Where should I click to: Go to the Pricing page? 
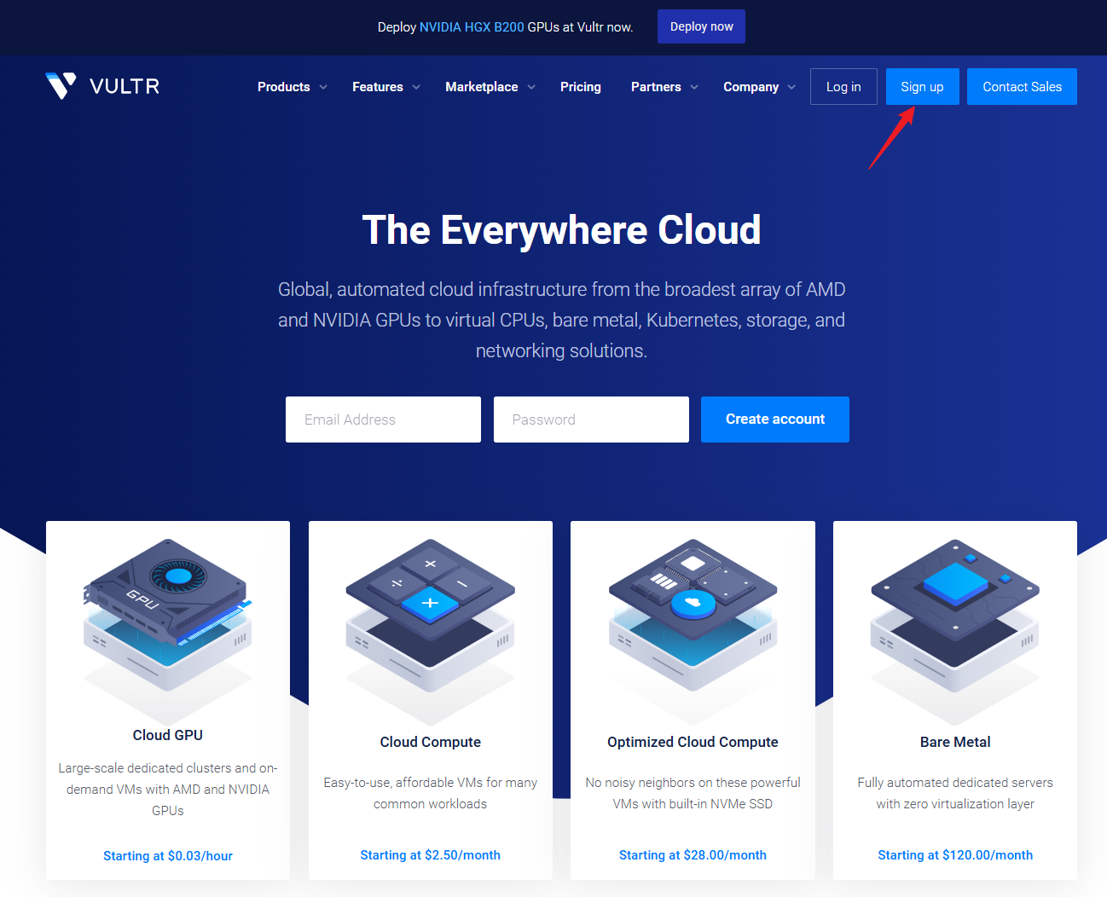click(580, 87)
